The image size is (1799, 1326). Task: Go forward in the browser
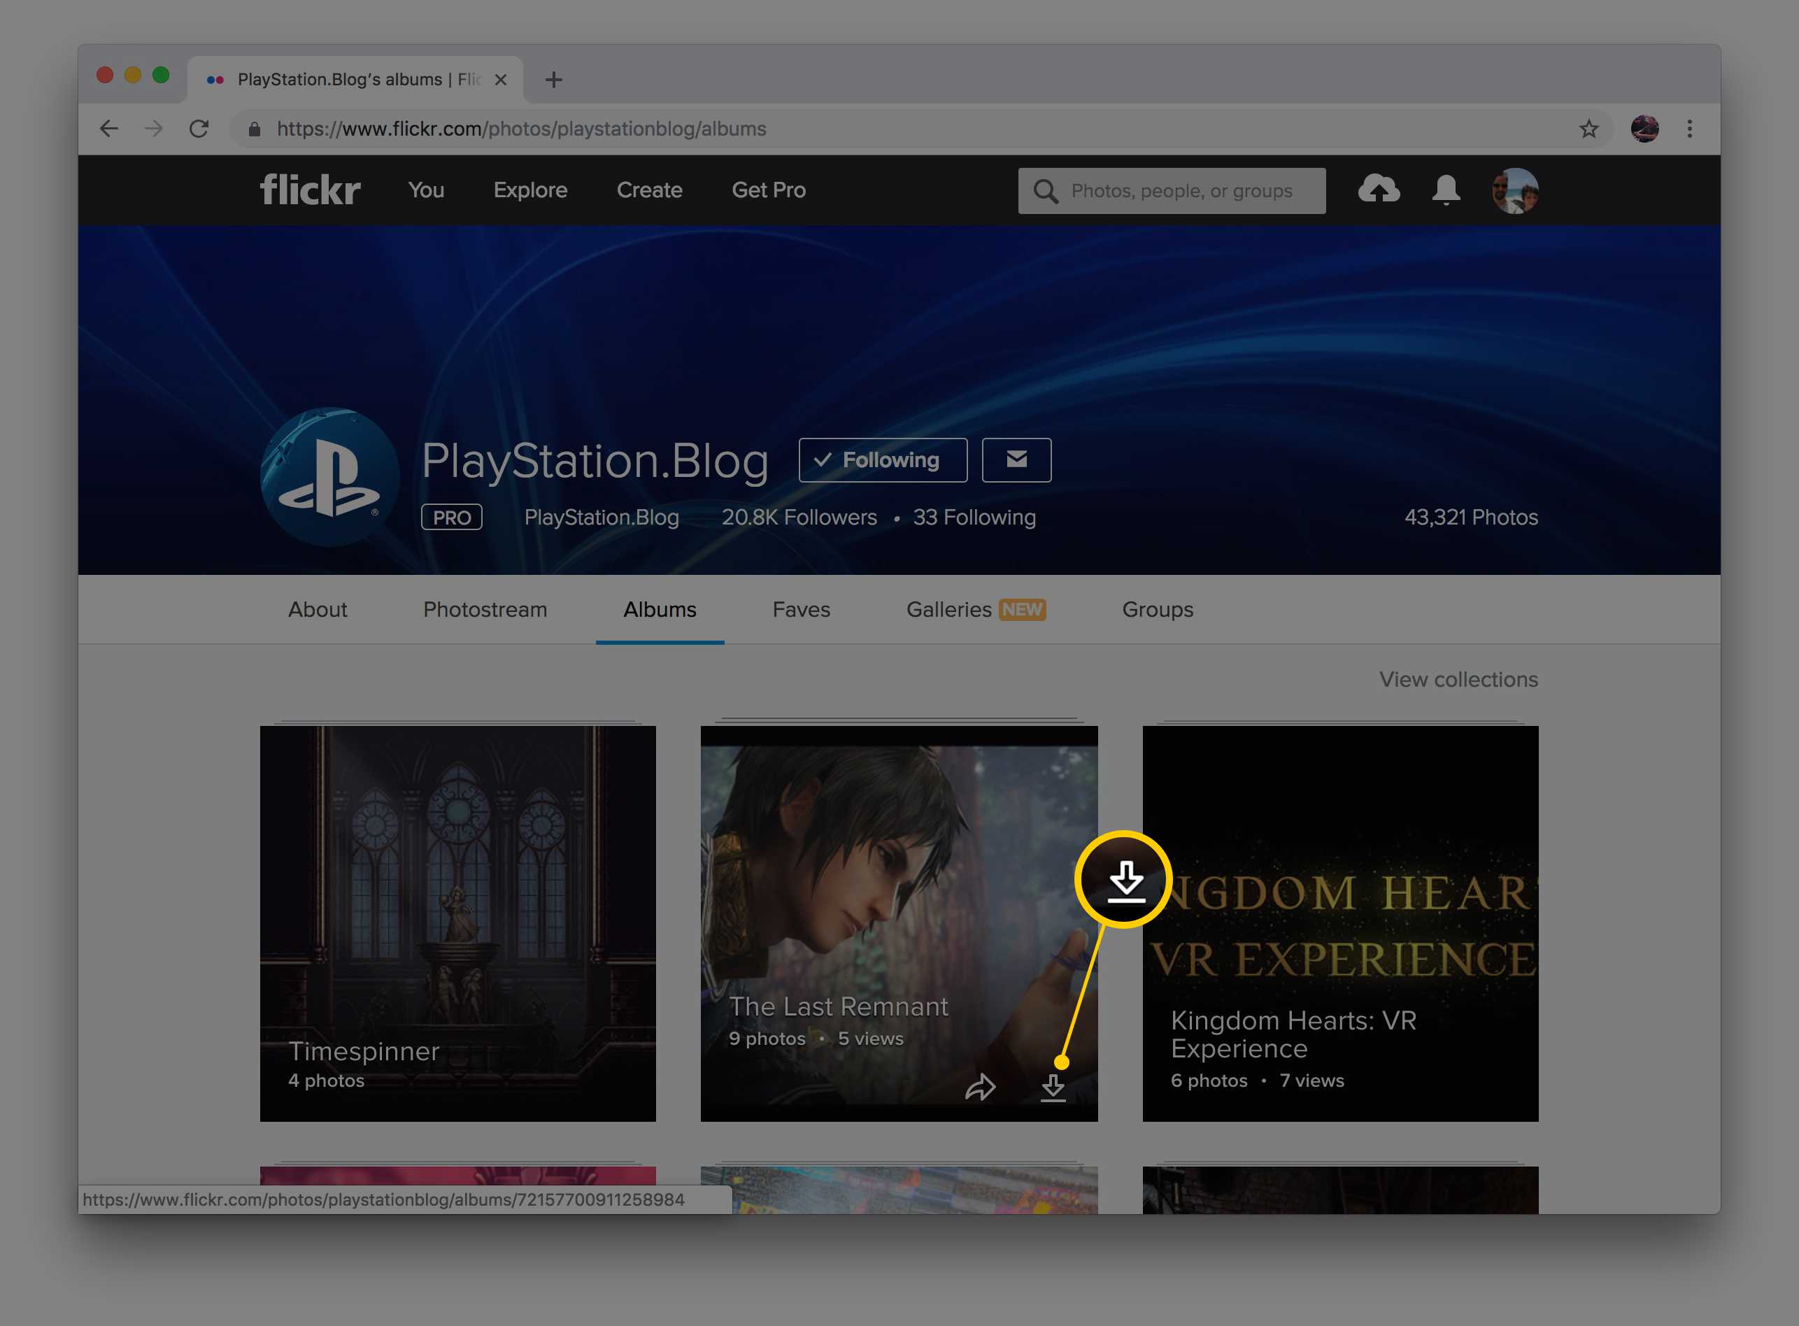tap(153, 129)
